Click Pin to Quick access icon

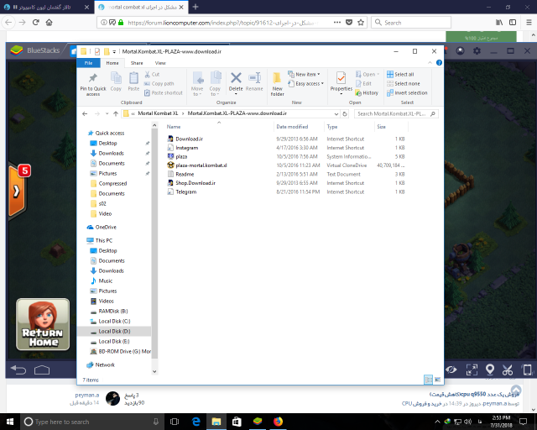[x=93, y=78]
